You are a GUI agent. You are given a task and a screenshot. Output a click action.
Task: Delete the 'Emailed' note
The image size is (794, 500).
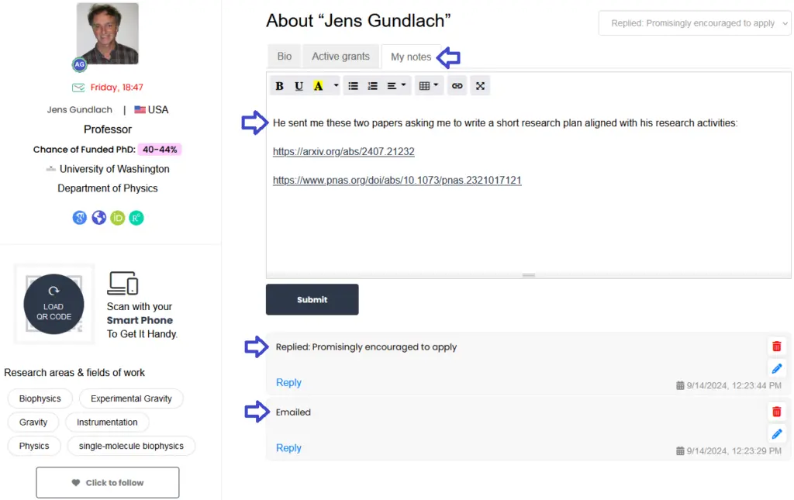click(x=776, y=412)
